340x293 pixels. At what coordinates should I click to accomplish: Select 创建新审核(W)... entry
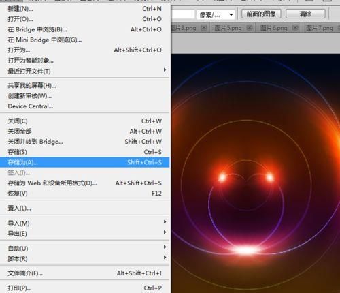pyautogui.click(x=84, y=96)
